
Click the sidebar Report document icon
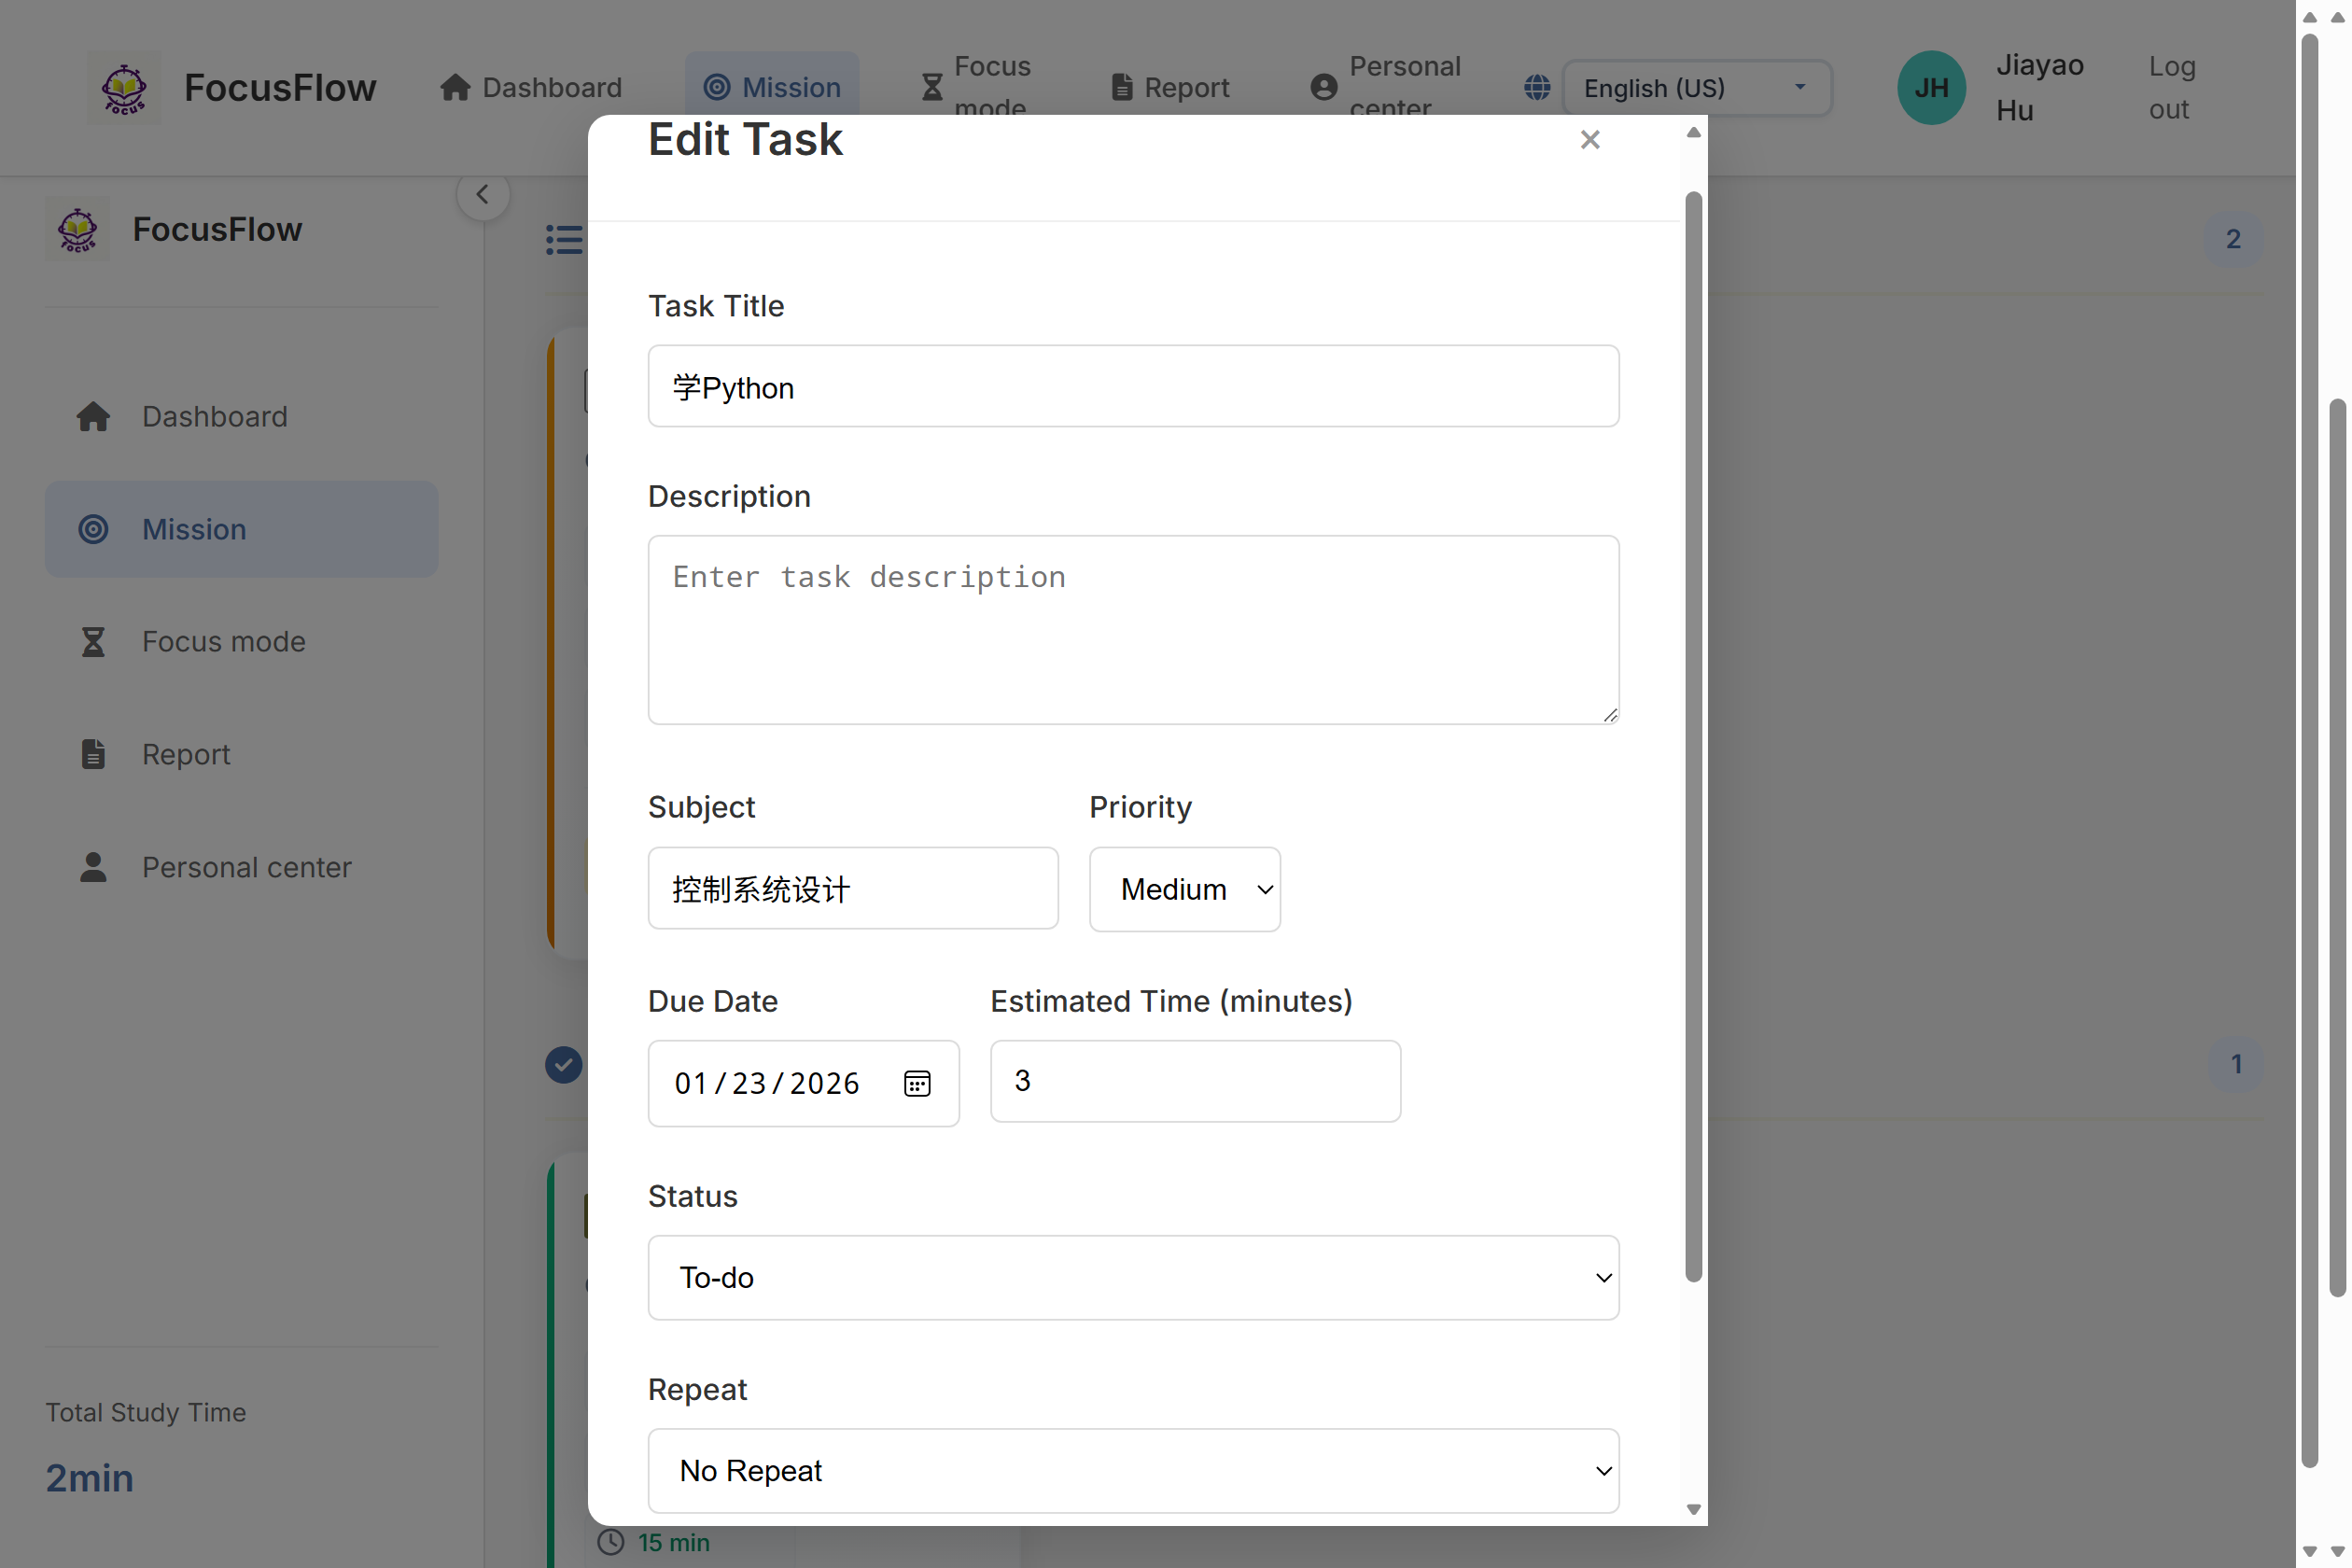pyautogui.click(x=93, y=754)
